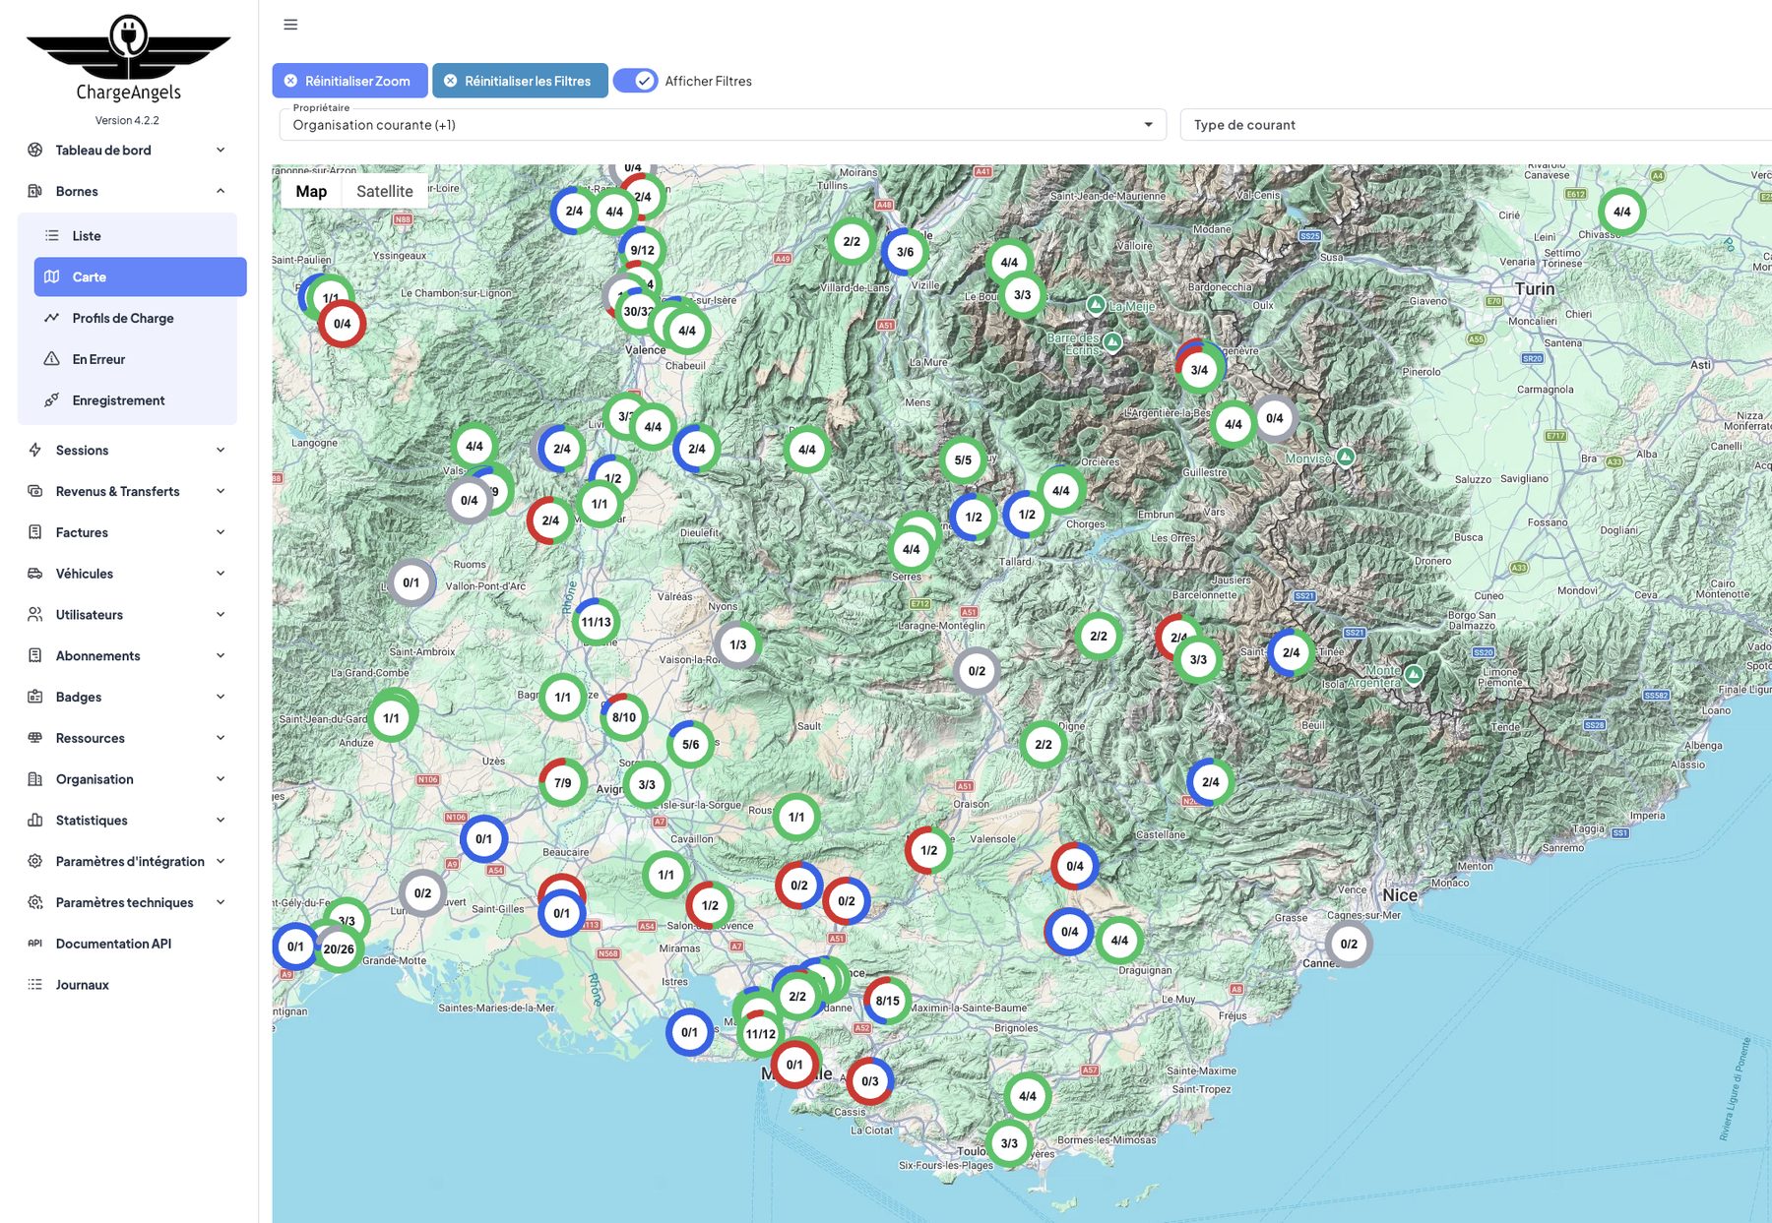
Task: Click the 8/15 cluster marker
Action: [888, 1001]
